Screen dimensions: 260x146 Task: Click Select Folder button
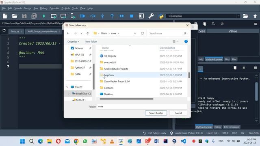coord(156,113)
